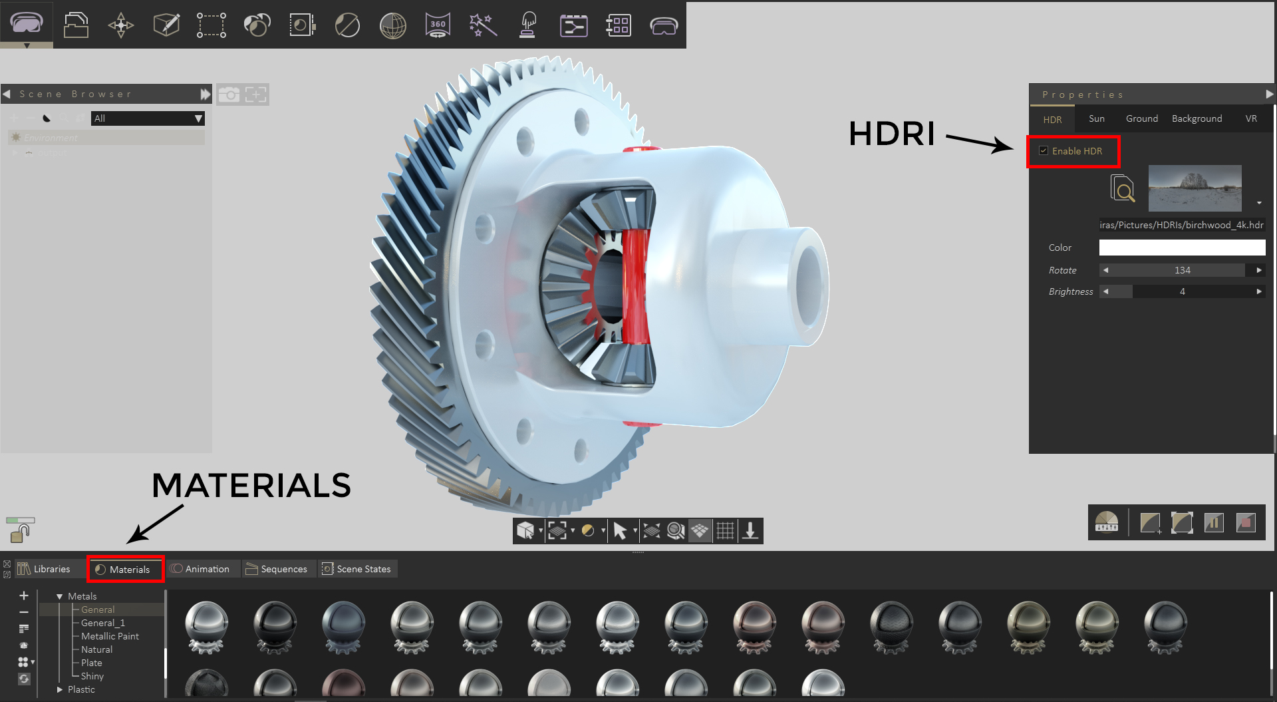Viewport: 1277px width, 702px height.
Task: Open the HDRI file dropdown arrow
Action: coord(1258,203)
